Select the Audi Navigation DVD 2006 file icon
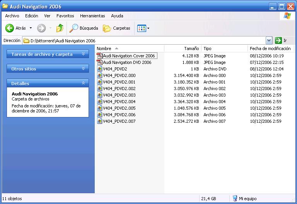Screen dimensions: 297x204 click(99, 62)
